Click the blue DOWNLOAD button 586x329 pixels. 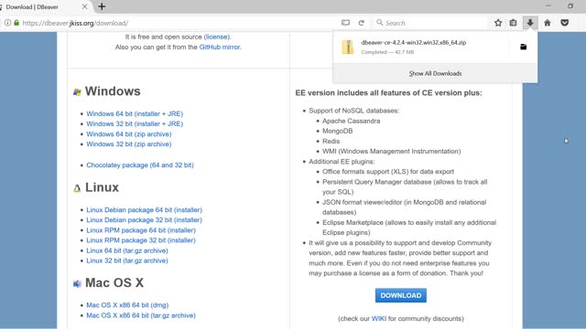click(401, 295)
